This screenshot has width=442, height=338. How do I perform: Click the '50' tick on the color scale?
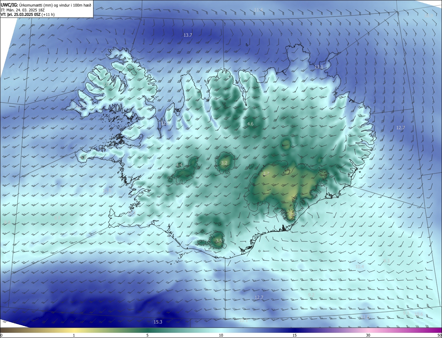(439, 336)
